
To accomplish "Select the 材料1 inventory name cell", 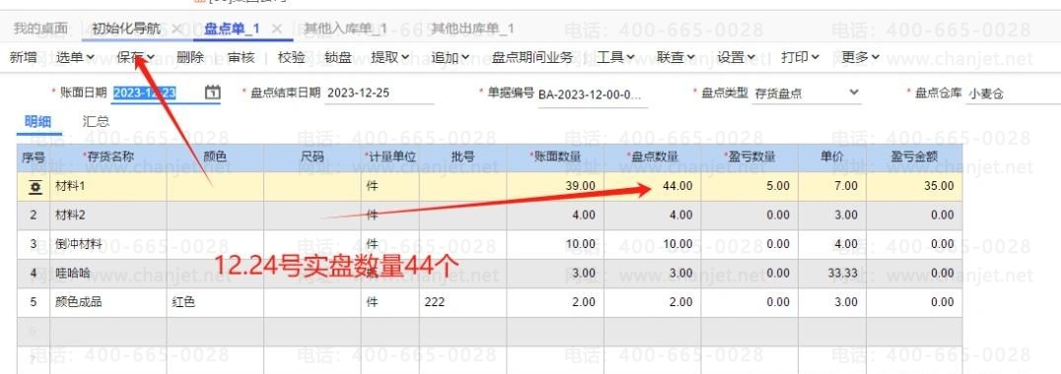I will [108, 186].
